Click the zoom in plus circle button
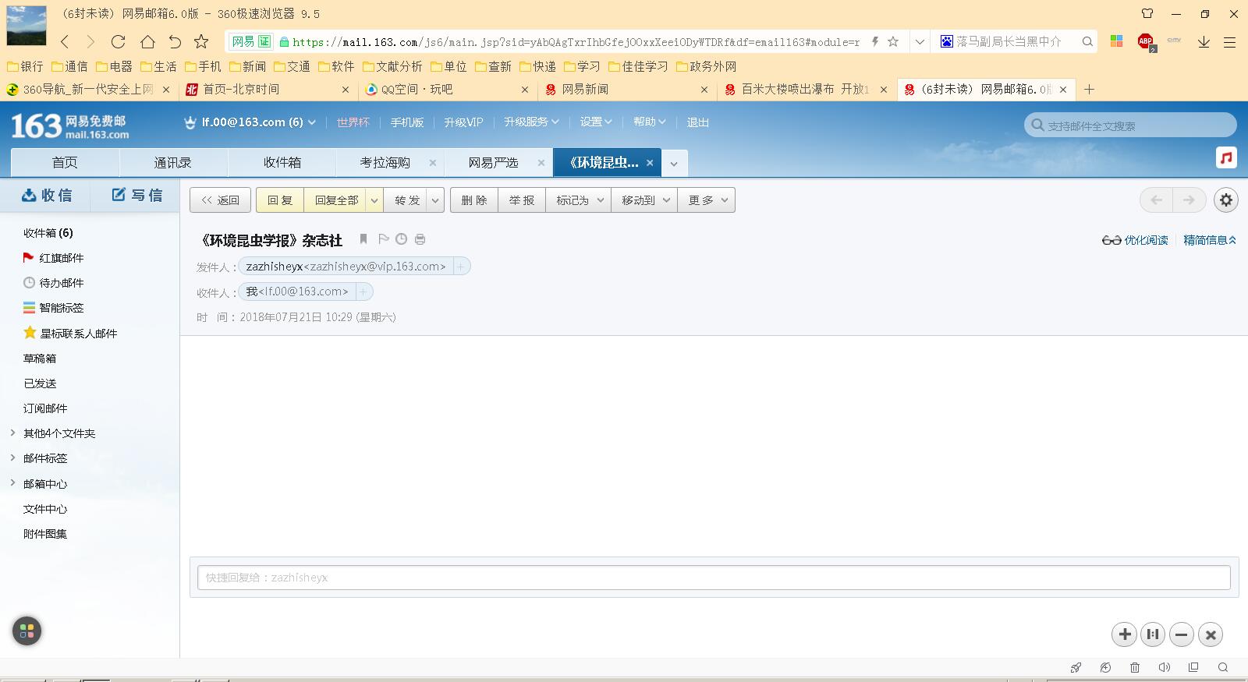 pos(1125,634)
